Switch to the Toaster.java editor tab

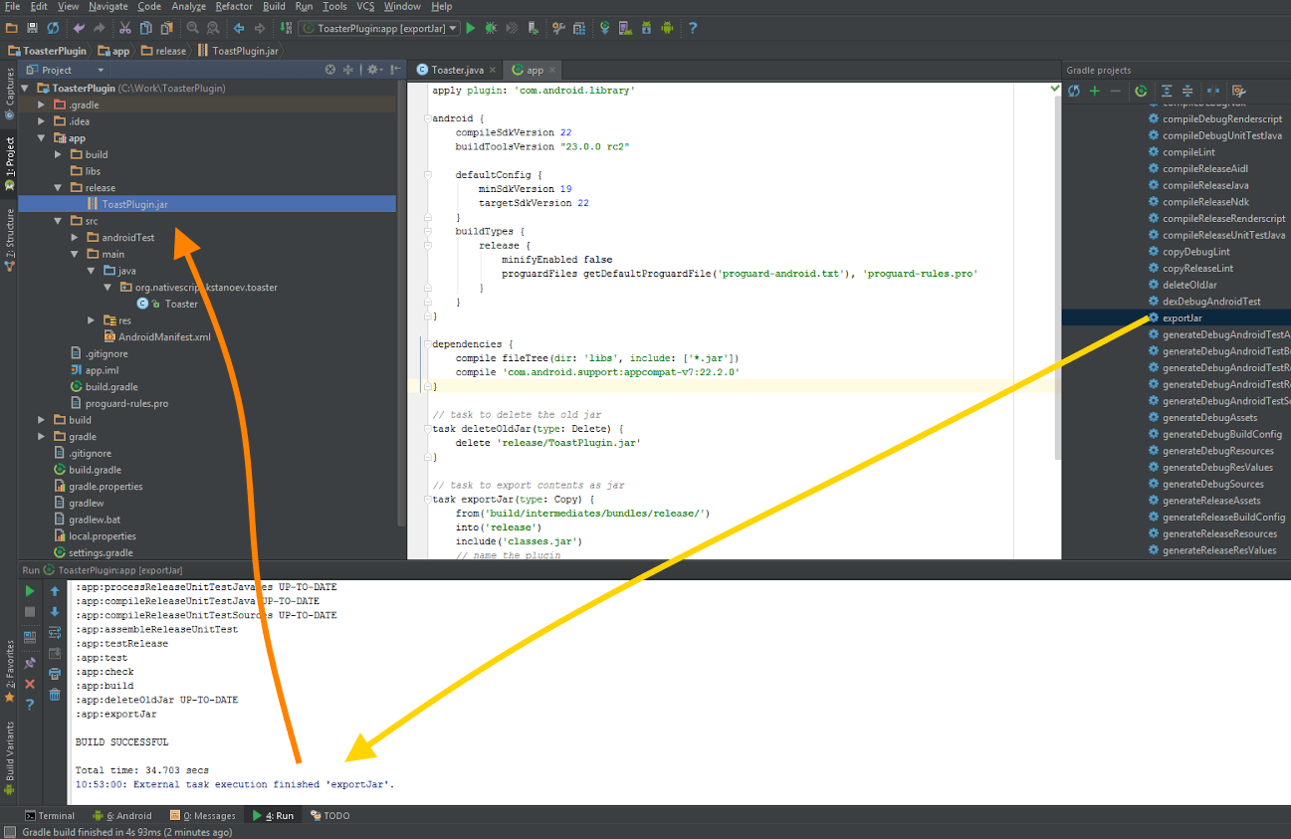pos(456,70)
